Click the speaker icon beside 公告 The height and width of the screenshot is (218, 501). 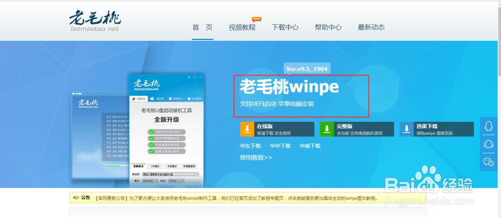click(x=76, y=198)
